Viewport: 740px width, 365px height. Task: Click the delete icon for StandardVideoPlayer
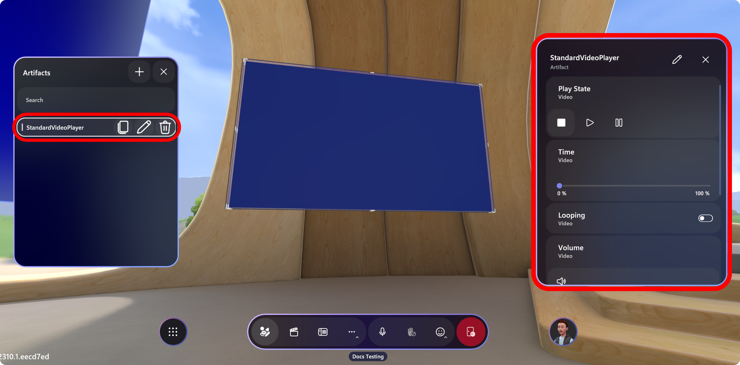tap(165, 127)
